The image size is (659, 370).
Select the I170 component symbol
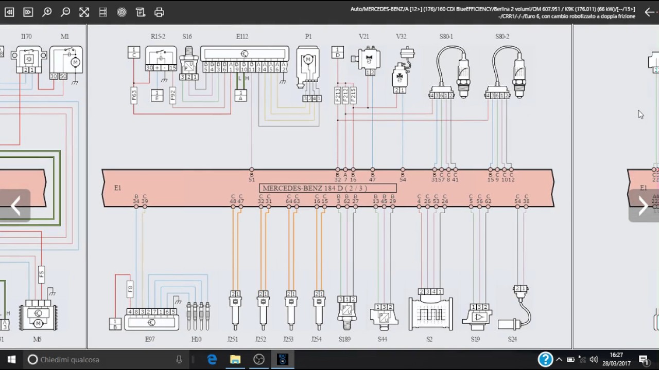29,60
